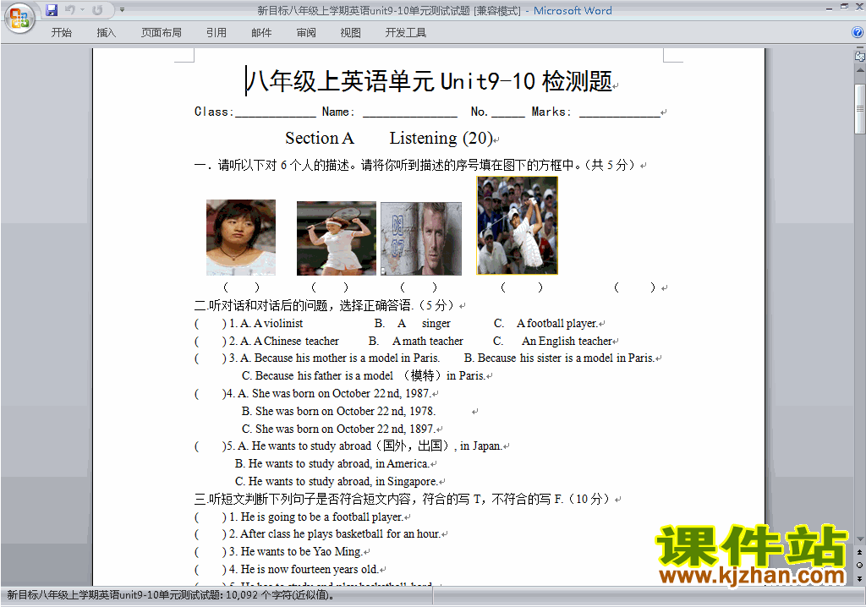Viewport: 866px width, 607px height.
Task: Click the option 'A math teacher'
Action: [x=427, y=341]
